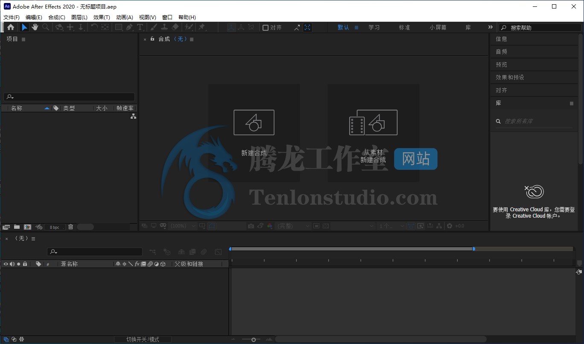Screen dimensions: 584x344
Task: Open the 库 panel menu
Action: click(572, 103)
